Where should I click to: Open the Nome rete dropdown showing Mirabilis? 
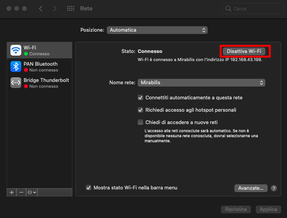coord(202,83)
